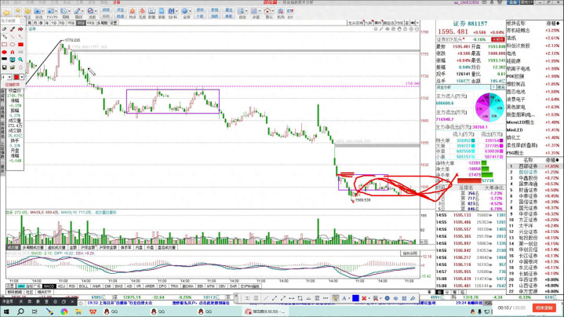Click the yellow back arrow in toolbar
Viewport: 564px width, 317px height.
[x=6, y=13]
